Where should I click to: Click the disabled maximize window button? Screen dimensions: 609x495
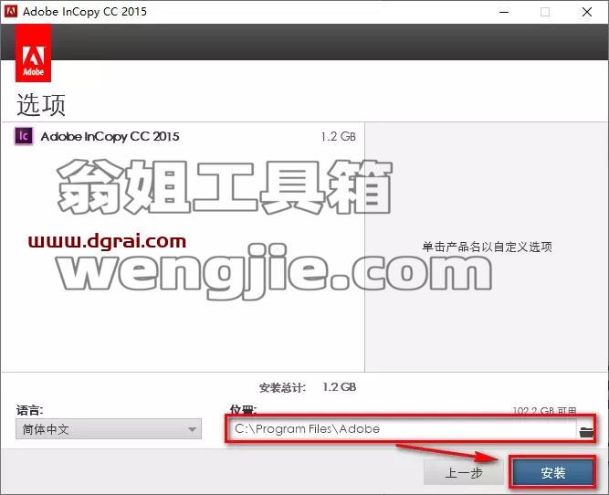545,12
